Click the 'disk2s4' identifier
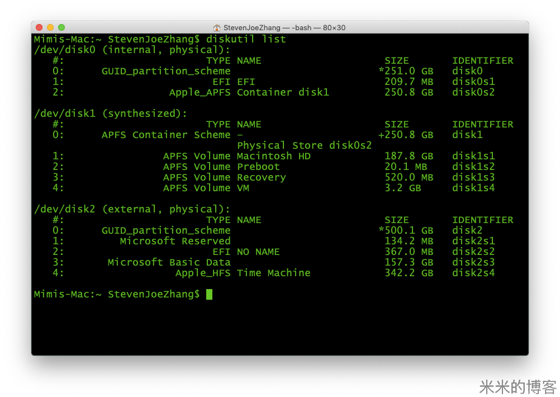The height and width of the screenshot is (397, 560). pos(473,273)
